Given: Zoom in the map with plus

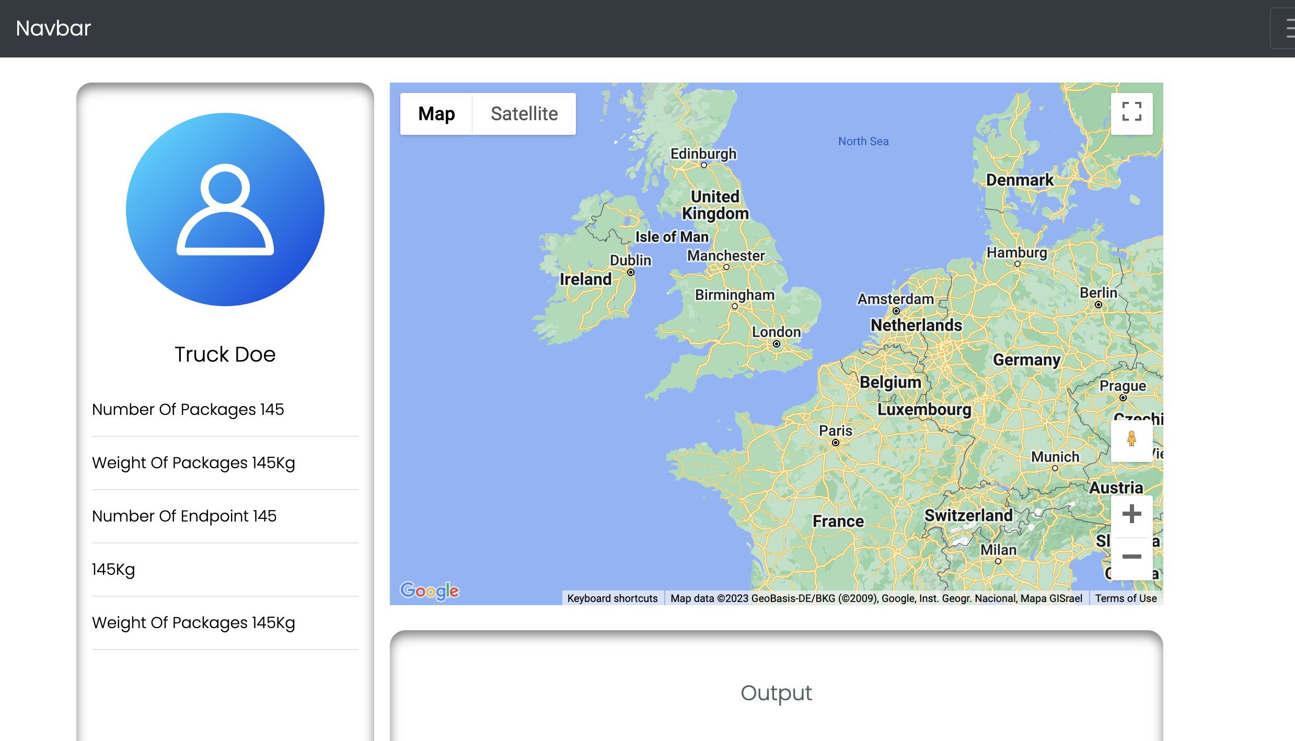Looking at the screenshot, I should (x=1131, y=514).
